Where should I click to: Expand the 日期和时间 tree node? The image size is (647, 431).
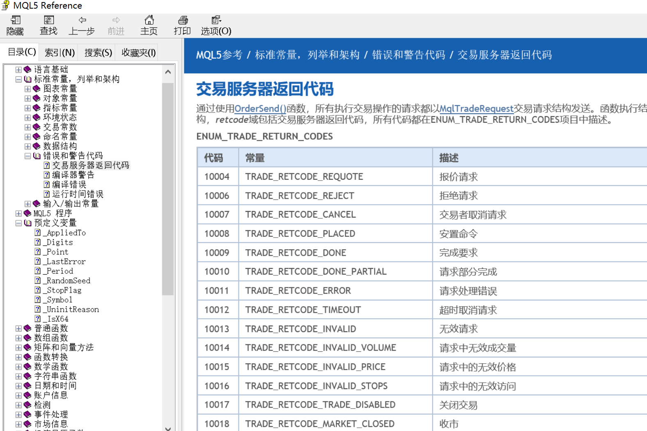[x=18, y=386]
